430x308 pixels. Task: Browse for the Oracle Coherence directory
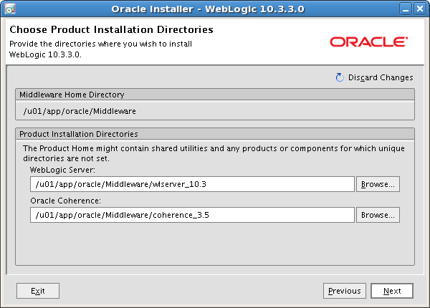[x=378, y=215]
